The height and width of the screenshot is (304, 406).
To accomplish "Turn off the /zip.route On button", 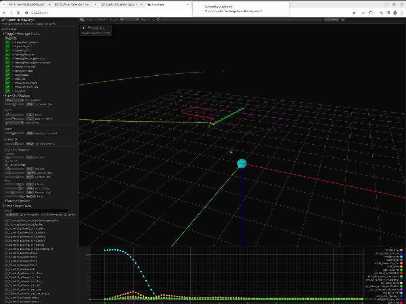I will pos(8,79).
